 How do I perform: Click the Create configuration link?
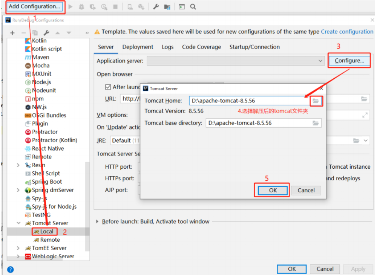(x=347, y=32)
